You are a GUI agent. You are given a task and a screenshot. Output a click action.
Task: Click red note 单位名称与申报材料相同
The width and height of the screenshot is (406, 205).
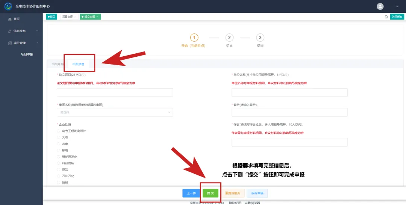coord(269,83)
